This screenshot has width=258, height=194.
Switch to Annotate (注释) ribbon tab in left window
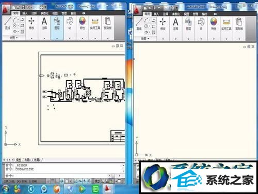34,13
